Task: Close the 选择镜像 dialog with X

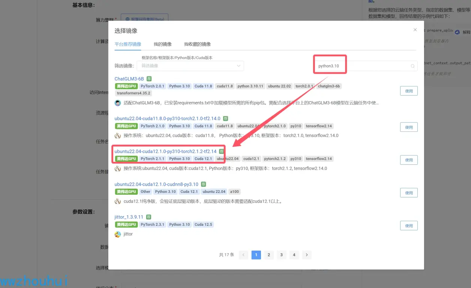Action: [415, 30]
